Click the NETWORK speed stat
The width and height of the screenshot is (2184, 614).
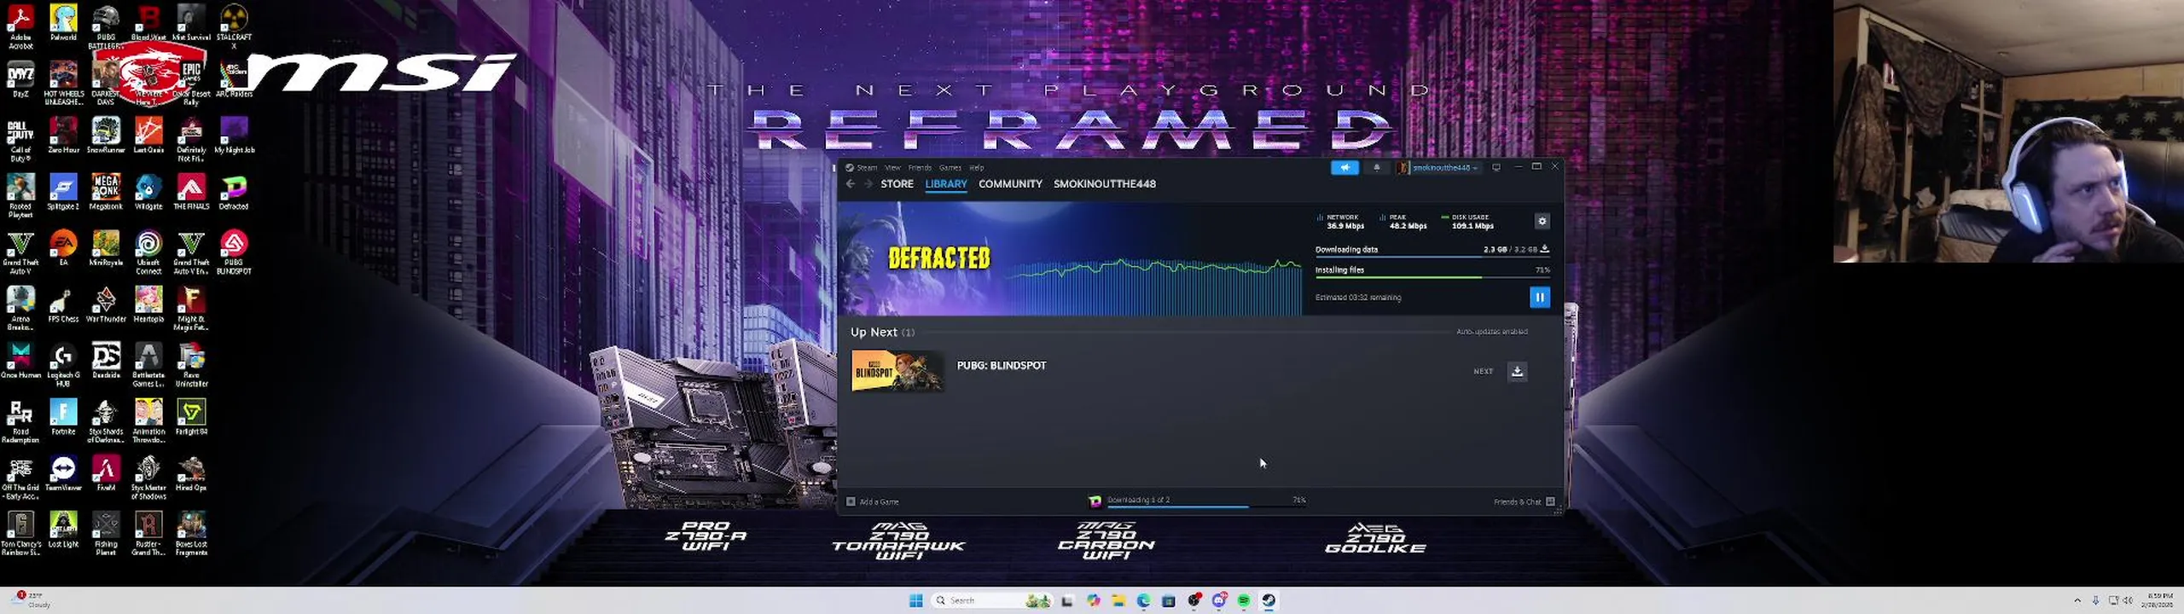[x=1340, y=222]
